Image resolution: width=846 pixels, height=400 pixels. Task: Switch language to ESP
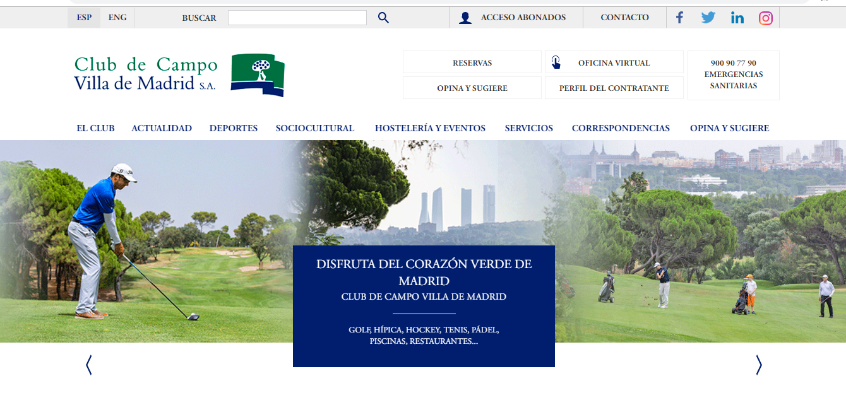click(84, 18)
